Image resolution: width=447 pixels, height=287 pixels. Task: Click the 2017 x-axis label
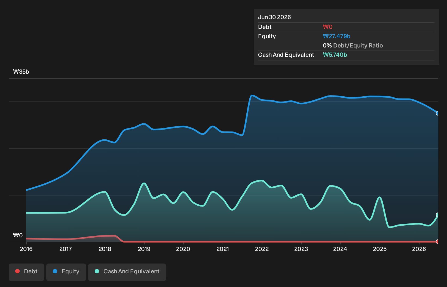pos(66,249)
